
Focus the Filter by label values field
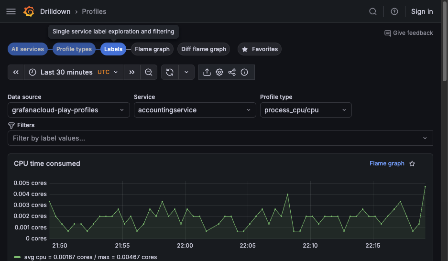click(215, 138)
